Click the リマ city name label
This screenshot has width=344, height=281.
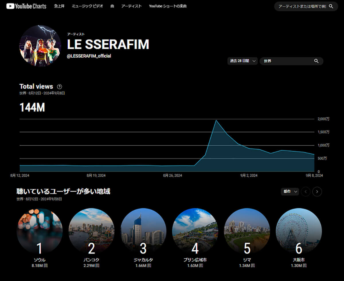[247, 260]
